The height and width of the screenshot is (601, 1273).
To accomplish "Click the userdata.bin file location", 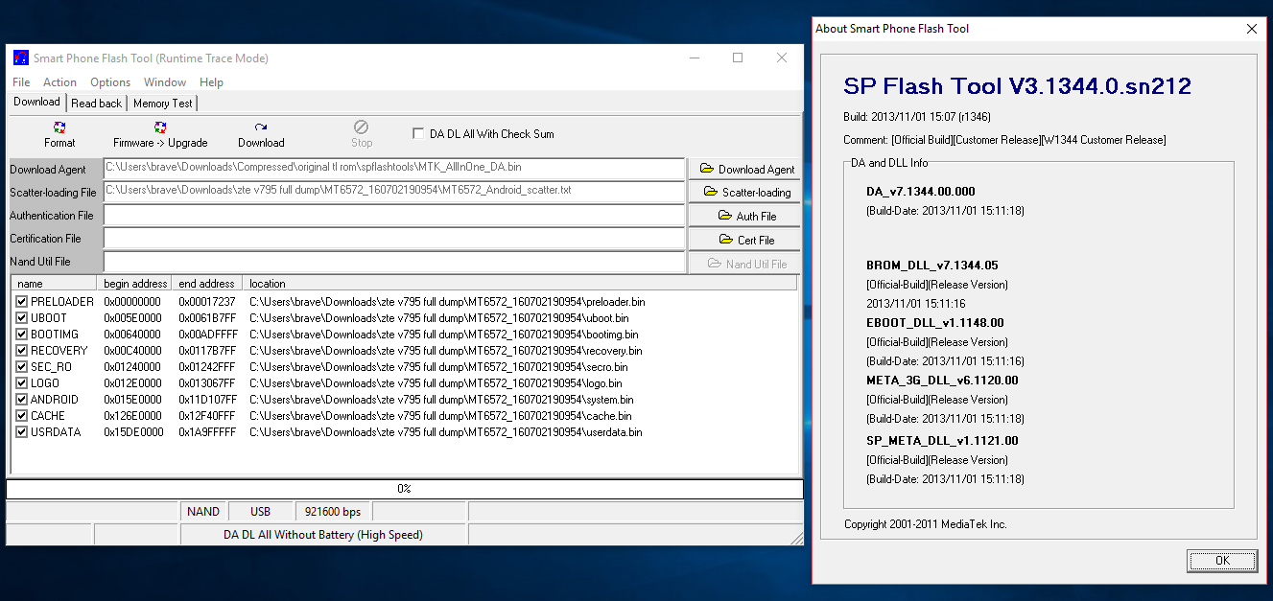I will click(446, 431).
